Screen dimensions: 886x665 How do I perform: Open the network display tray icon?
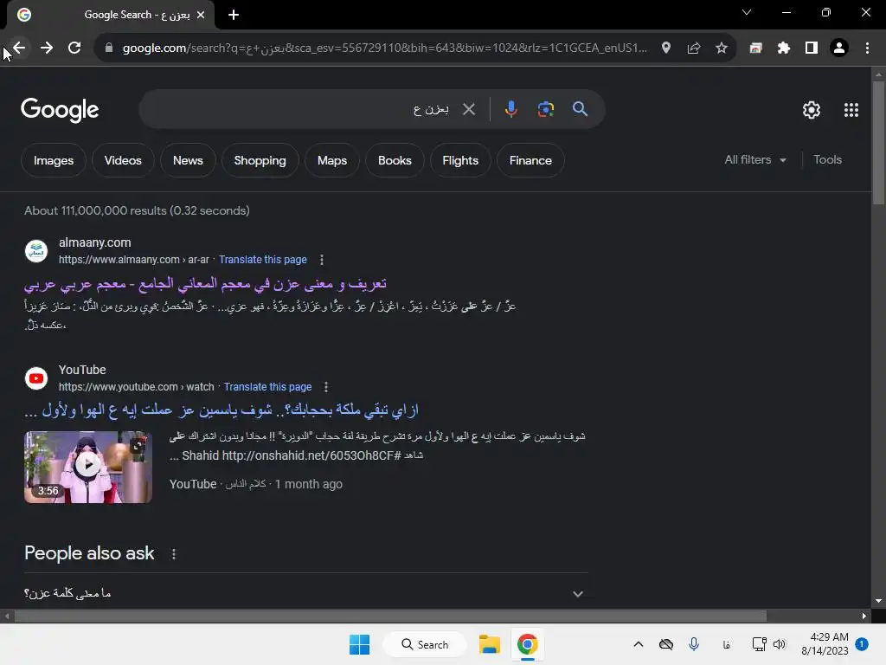[759, 644]
